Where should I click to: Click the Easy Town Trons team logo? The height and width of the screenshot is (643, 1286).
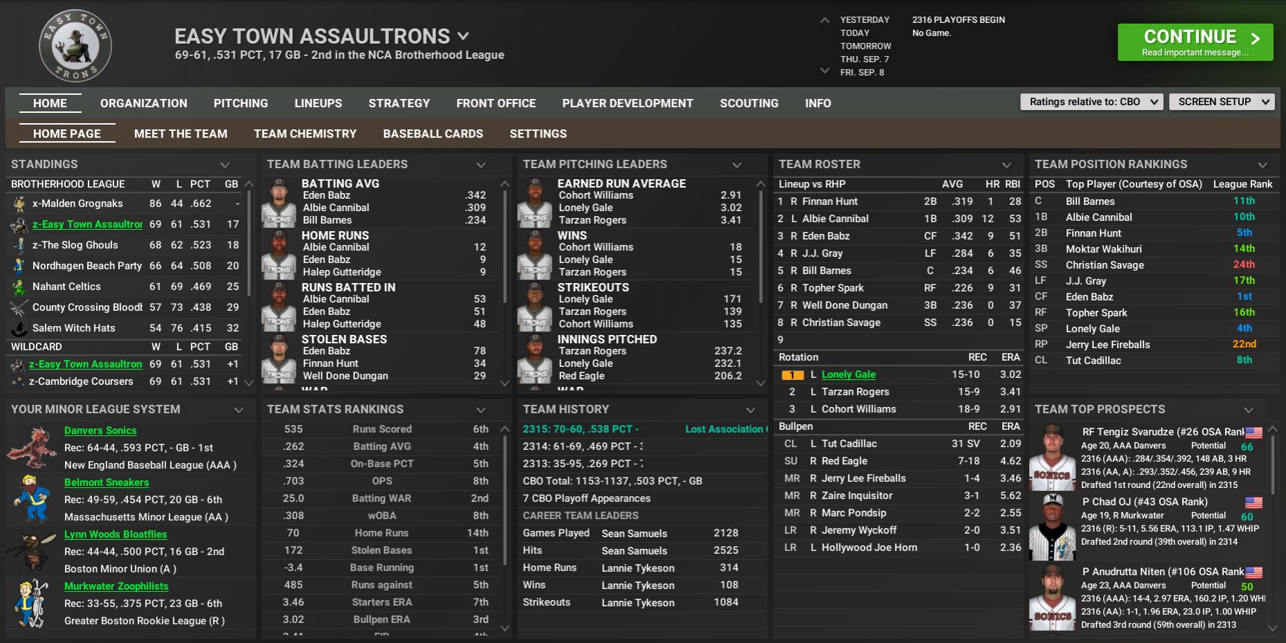point(75,46)
